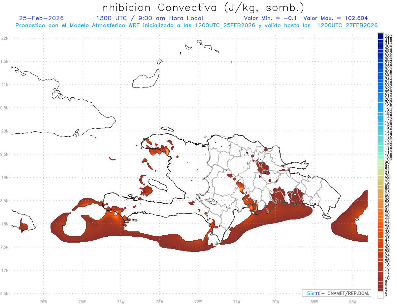Click the title 'Inhibicion Convectiva (J/kg, somb.)'
The width and height of the screenshot is (396, 306).
click(x=201, y=8)
